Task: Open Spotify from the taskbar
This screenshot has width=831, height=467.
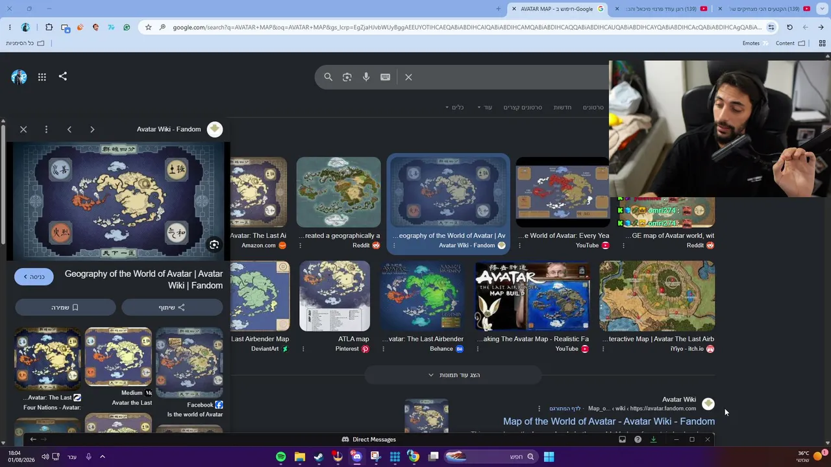Action: tap(281, 457)
